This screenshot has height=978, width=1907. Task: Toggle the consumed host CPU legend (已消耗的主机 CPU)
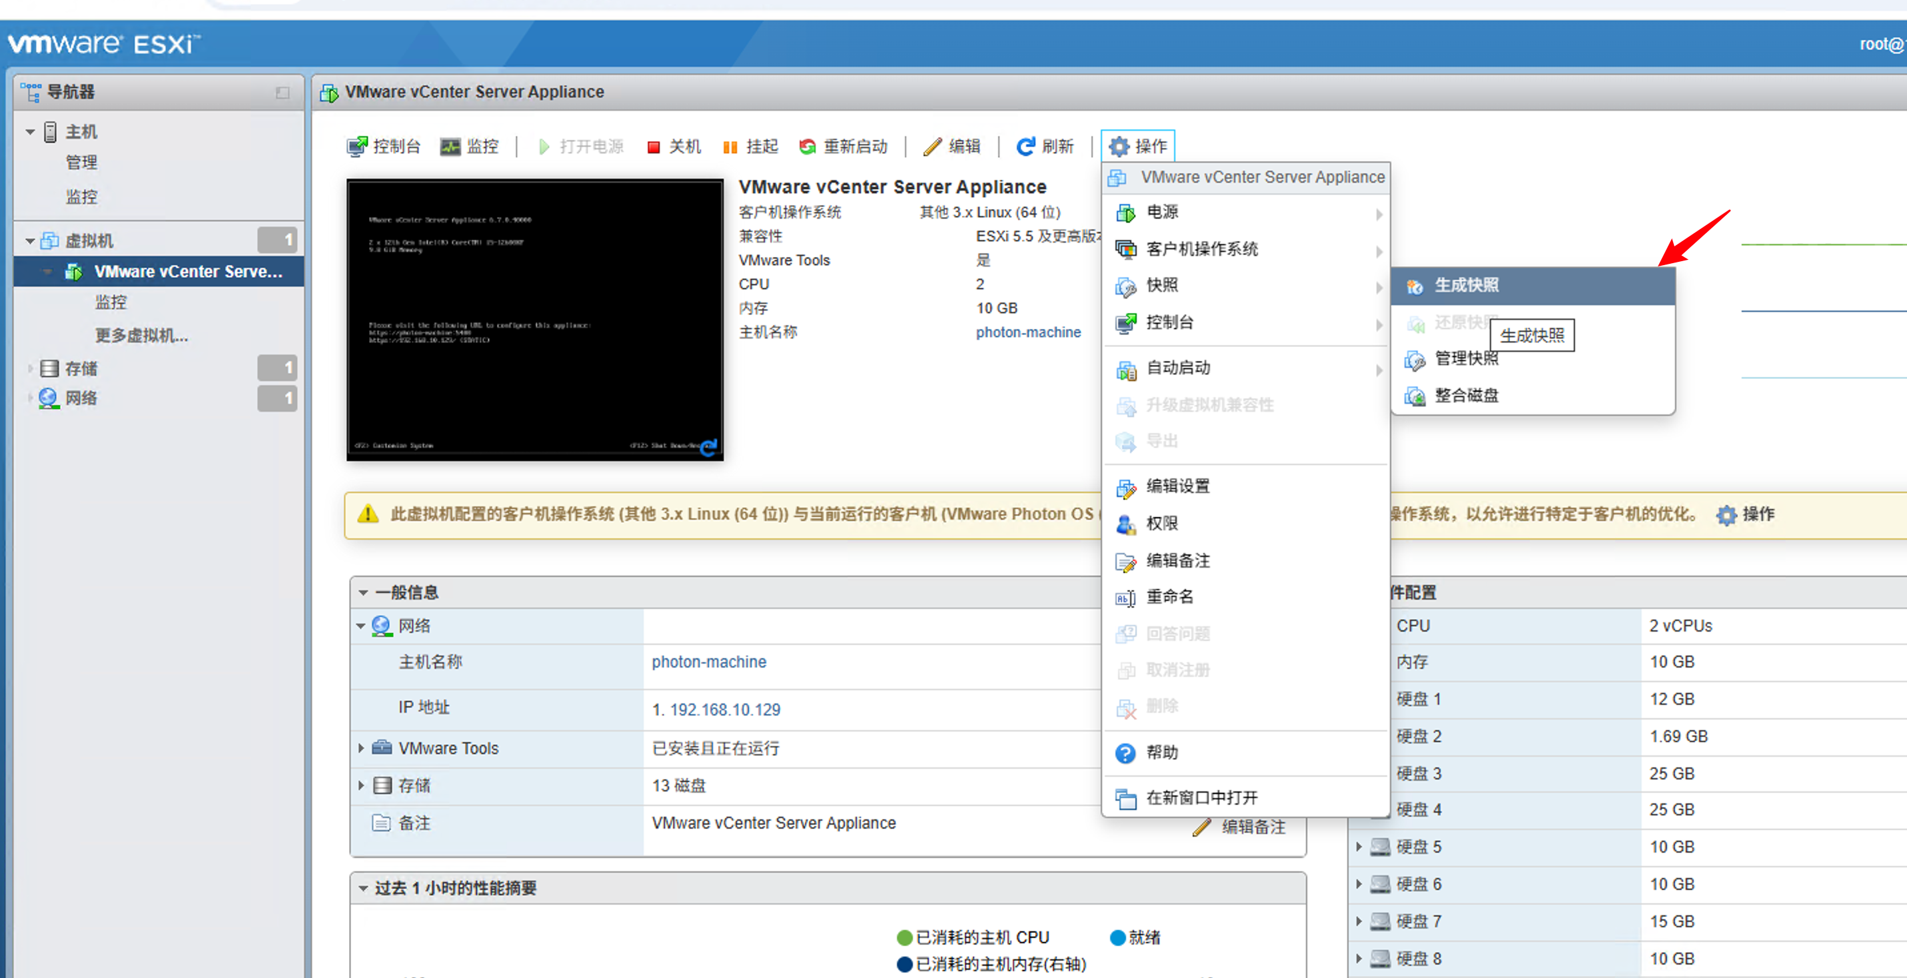[x=973, y=938]
